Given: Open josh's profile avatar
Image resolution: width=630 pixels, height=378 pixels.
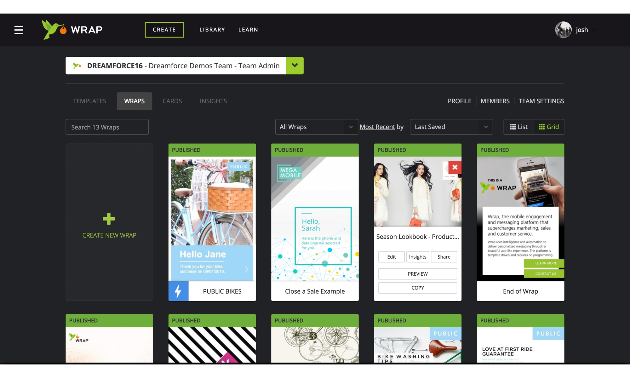Looking at the screenshot, I should [563, 30].
